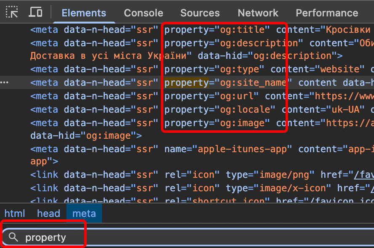Screen dimensions: 374x248
Task: Open the Performance panel
Action: [x=327, y=13]
